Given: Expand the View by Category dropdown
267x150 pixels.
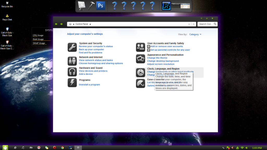Looking at the screenshot, I should [195, 34].
